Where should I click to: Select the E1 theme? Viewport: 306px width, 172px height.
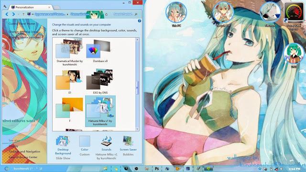(70, 82)
